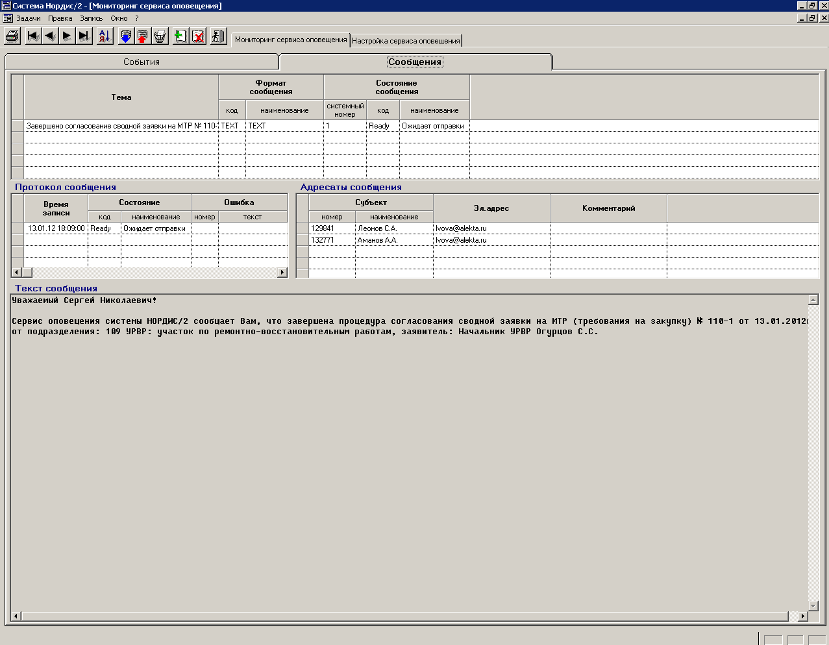Click the message subject cell 'Завершено согласование сводной заявки'

pos(121,126)
